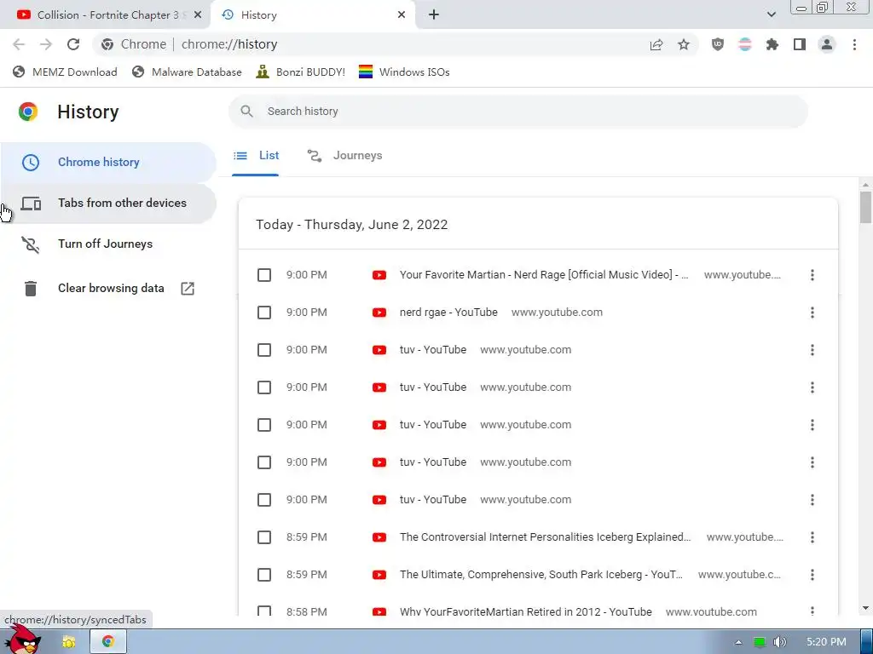Select checkbox for Nerd Rage music video entry
Image resolution: width=873 pixels, height=654 pixels.
[x=264, y=275]
